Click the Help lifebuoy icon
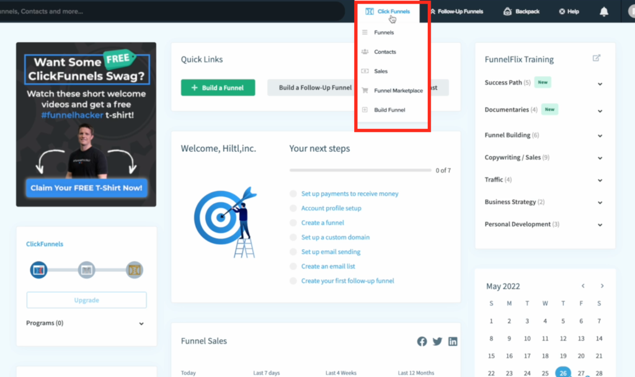 pyautogui.click(x=562, y=11)
